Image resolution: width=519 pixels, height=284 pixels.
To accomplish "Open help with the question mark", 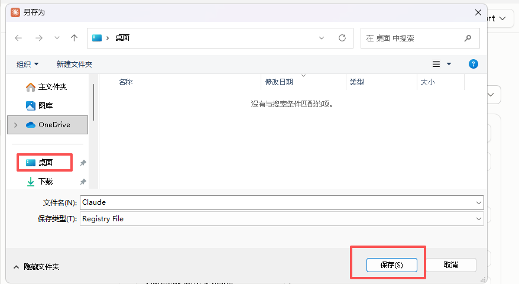I will [x=473, y=64].
